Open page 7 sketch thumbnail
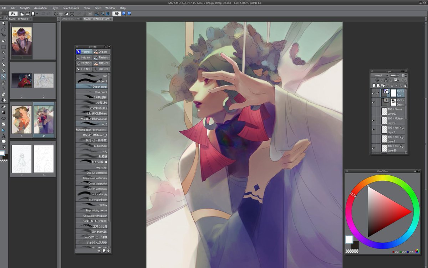Viewport: 428px width, 268px height. click(22, 159)
